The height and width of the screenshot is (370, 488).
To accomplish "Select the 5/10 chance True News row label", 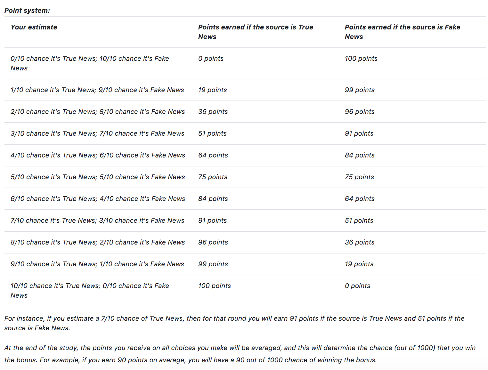I will point(98,177).
